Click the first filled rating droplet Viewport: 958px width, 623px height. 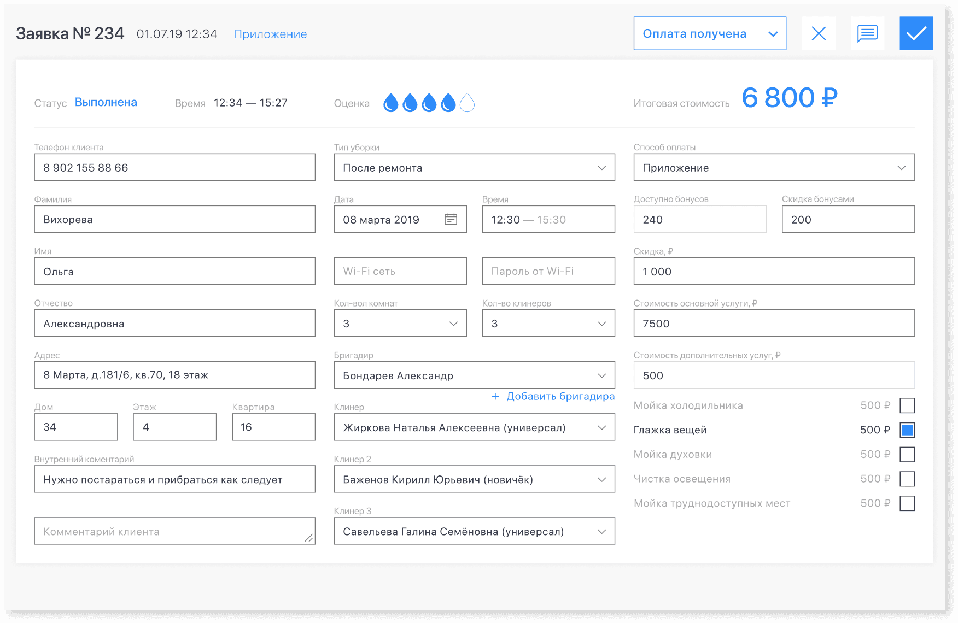390,103
